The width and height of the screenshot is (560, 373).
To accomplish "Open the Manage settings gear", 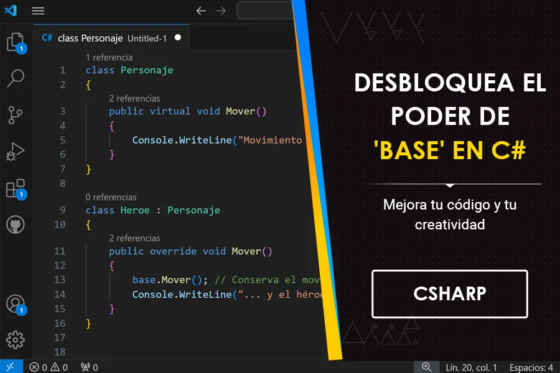I will [15, 340].
